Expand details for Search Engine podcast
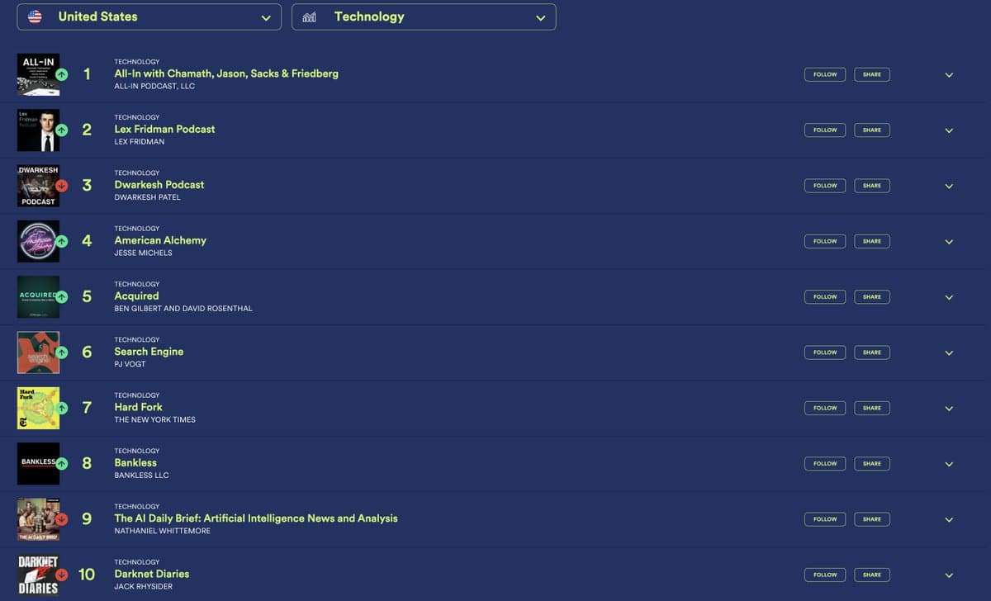 (x=949, y=353)
